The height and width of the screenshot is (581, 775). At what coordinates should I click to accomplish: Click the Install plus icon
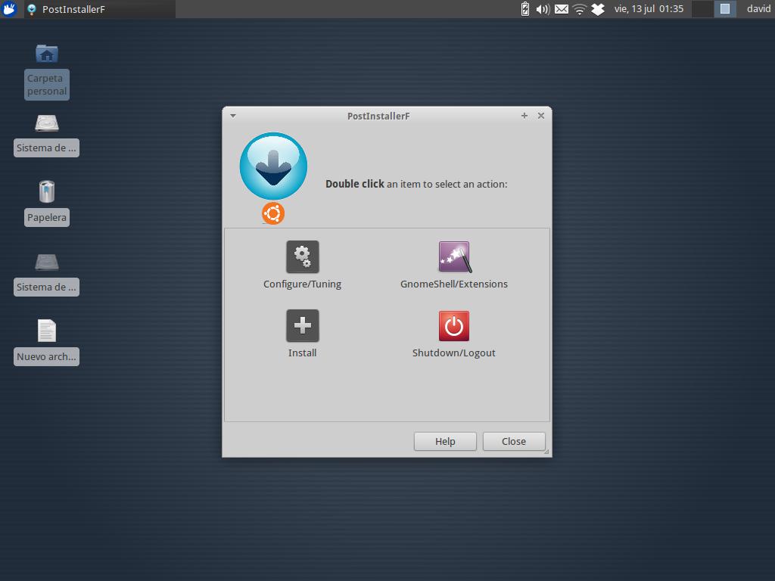[x=302, y=325]
